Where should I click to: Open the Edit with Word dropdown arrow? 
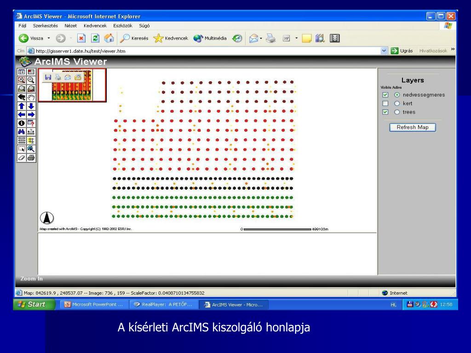pos(296,38)
